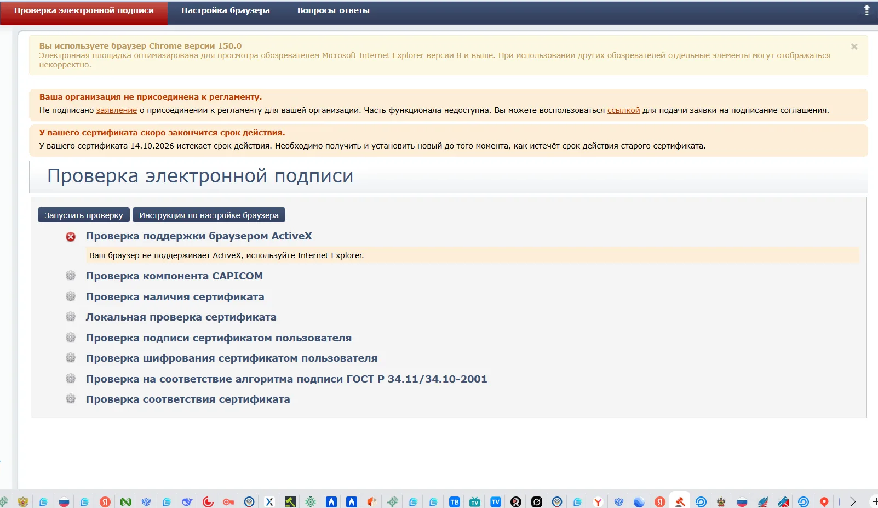The image size is (878, 508).
Task: Open a new tab with the plus button
Action: coord(875,502)
